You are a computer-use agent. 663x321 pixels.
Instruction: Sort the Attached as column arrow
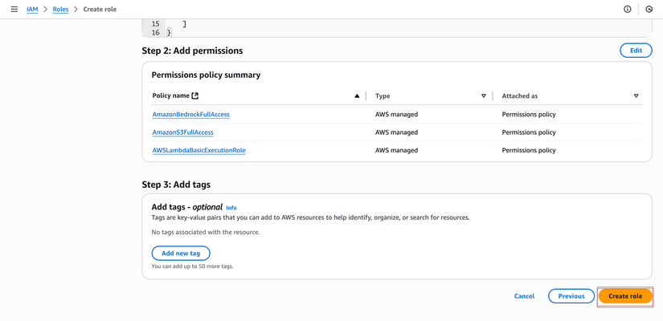click(x=636, y=95)
